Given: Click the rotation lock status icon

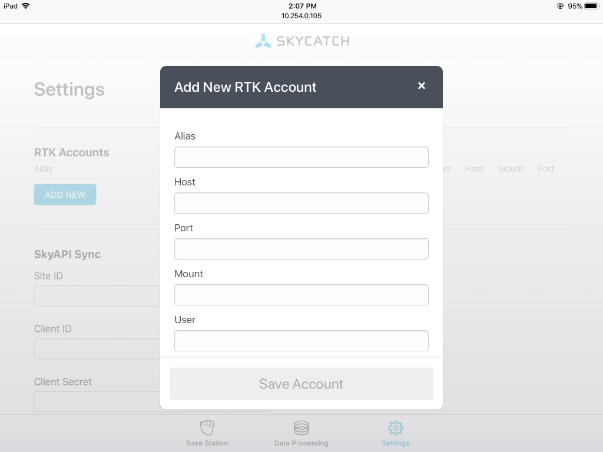Looking at the screenshot, I should click(x=561, y=6).
